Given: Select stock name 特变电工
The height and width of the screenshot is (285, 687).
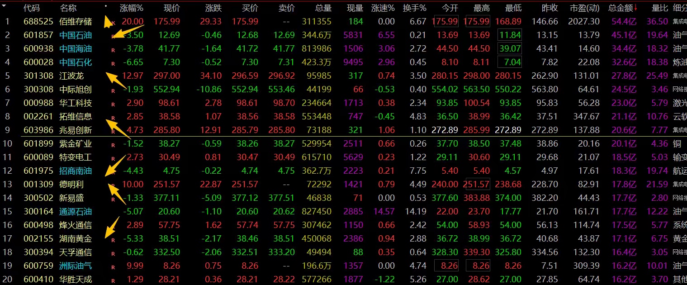Looking at the screenshot, I should click(x=76, y=157).
